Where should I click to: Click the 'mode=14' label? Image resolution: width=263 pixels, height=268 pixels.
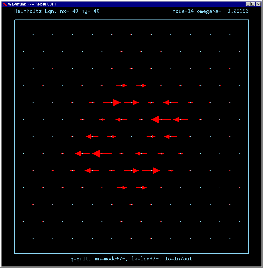183,11
